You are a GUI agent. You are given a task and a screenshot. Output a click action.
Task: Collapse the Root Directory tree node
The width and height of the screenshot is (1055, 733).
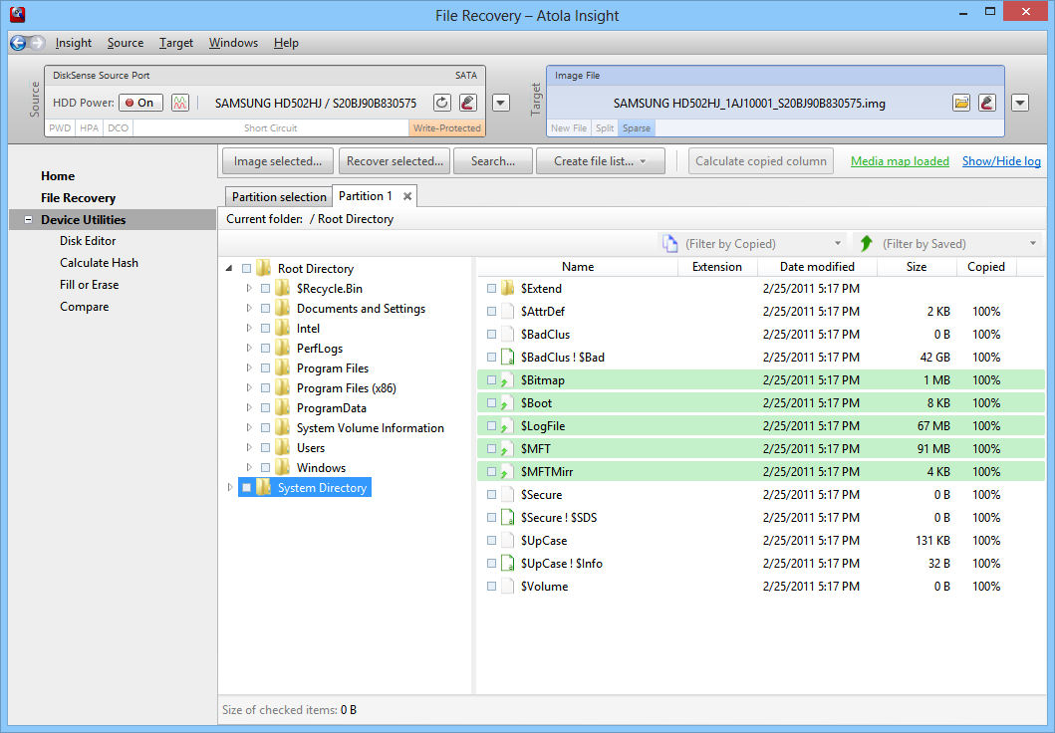click(x=229, y=268)
